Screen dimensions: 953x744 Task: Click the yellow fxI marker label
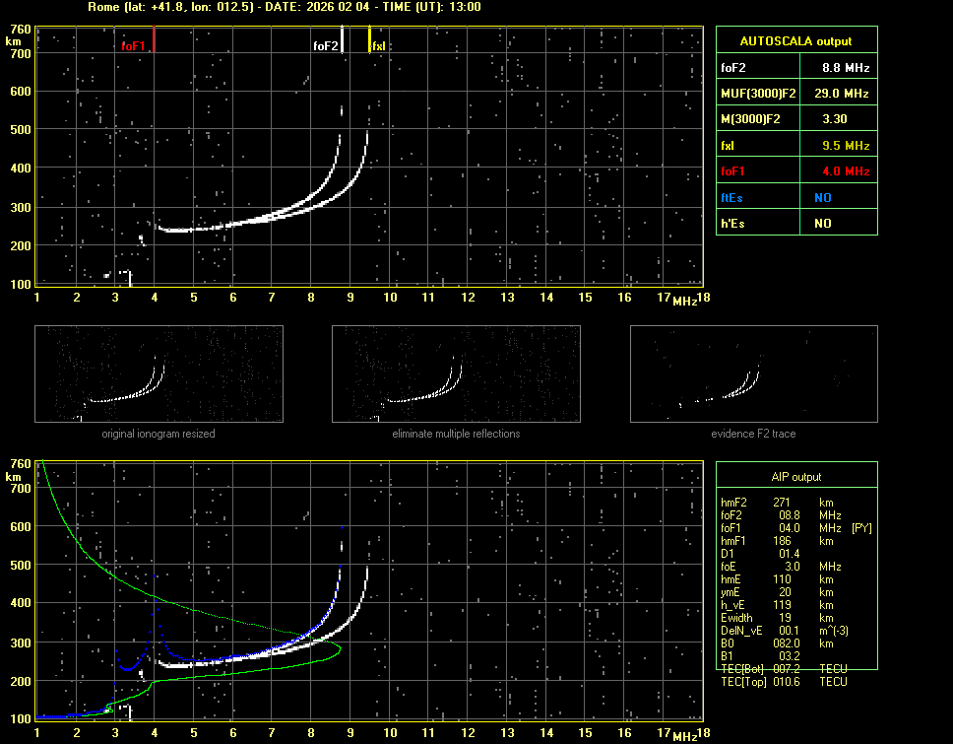[x=379, y=46]
